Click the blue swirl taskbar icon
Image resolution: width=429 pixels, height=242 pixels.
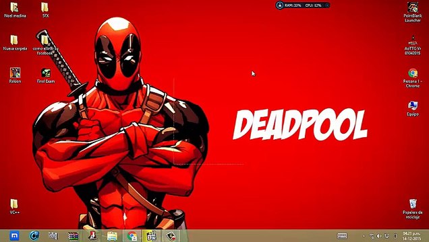click(34, 236)
